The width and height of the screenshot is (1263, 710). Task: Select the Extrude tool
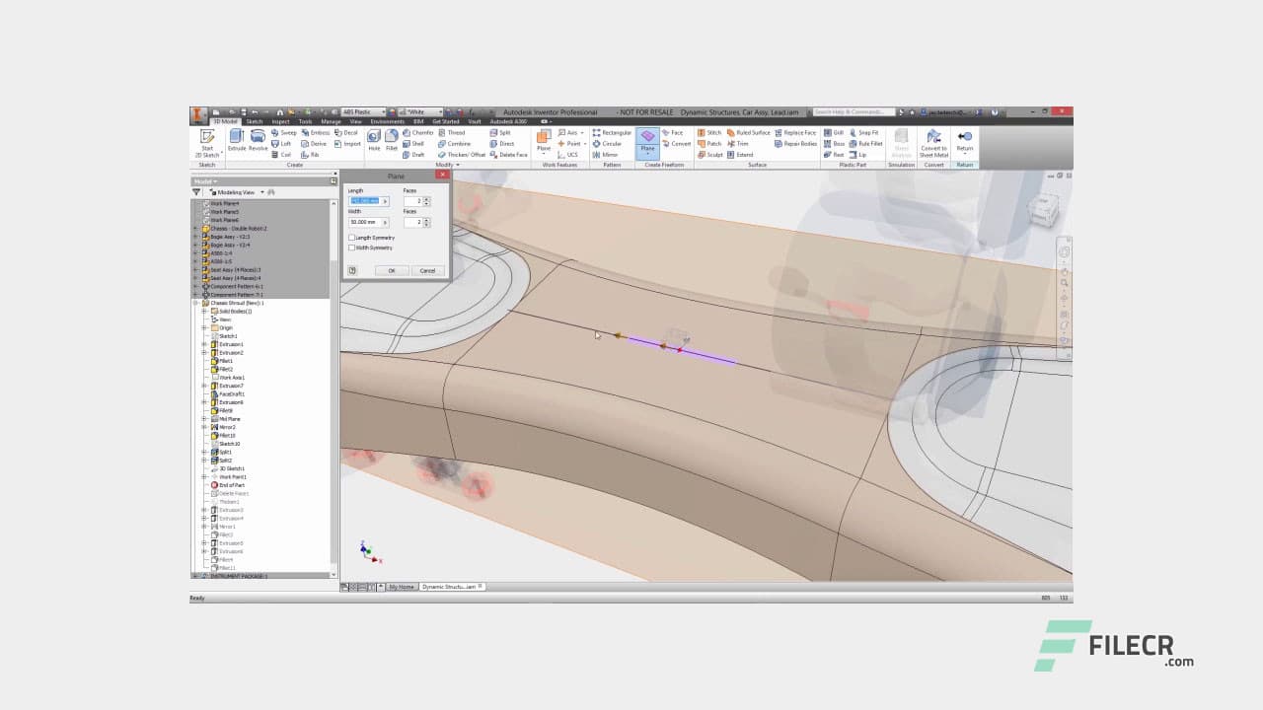pyautogui.click(x=239, y=139)
